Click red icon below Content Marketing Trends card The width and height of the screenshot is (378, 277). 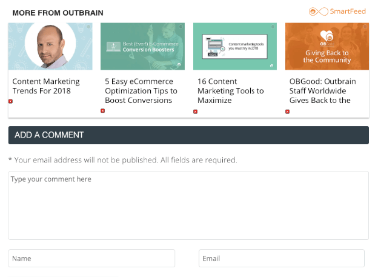click(10, 101)
